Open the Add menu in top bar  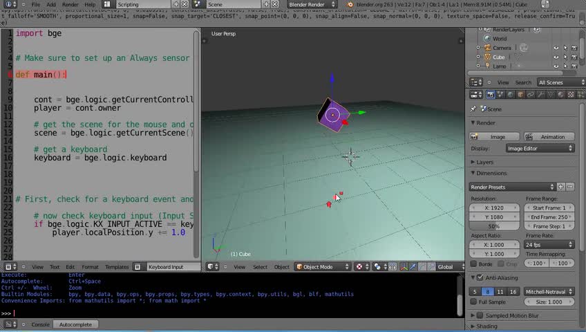[x=51, y=4]
